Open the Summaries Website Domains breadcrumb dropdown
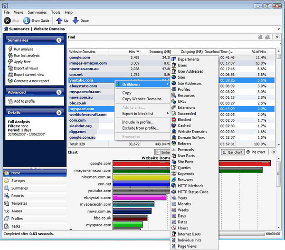Image resolution: width=285 pixels, height=250 pixels. [279, 29]
